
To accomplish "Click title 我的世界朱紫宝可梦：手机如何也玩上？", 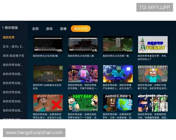I will [152, 57].
